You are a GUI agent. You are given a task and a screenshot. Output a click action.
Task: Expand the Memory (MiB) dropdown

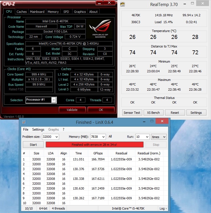coord(104,137)
